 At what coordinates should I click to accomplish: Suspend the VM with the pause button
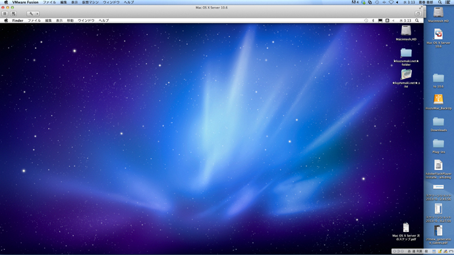pyautogui.click(x=5, y=14)
